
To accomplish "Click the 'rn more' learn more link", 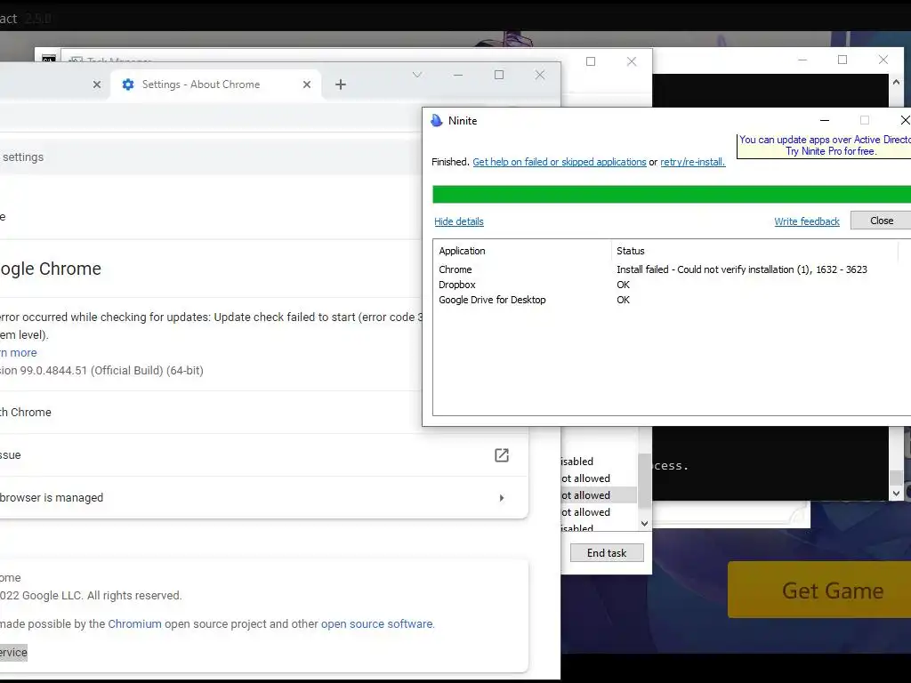I will click(x=18, y=352).
